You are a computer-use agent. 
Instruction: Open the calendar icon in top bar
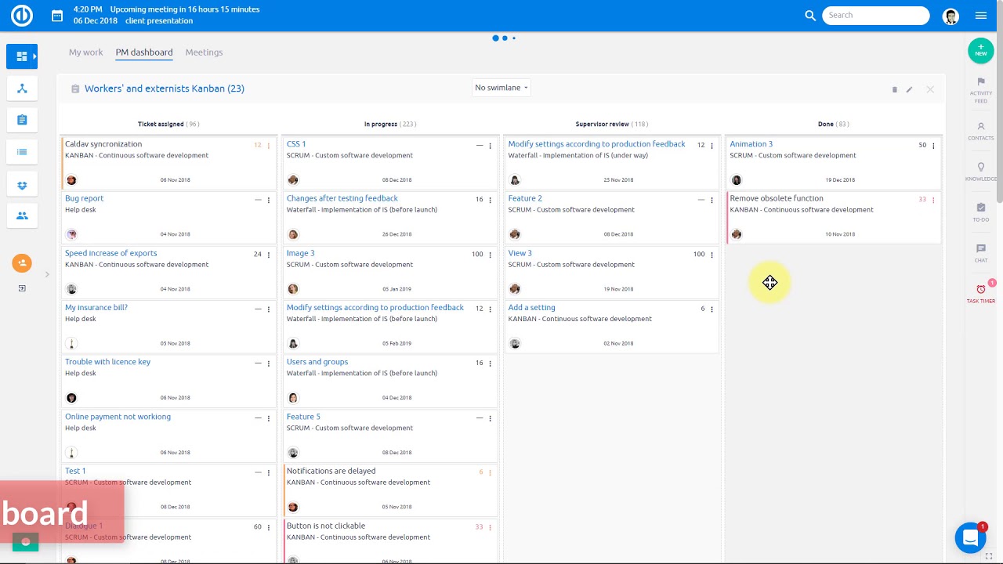pyautogui.click(x=57, y=16)
